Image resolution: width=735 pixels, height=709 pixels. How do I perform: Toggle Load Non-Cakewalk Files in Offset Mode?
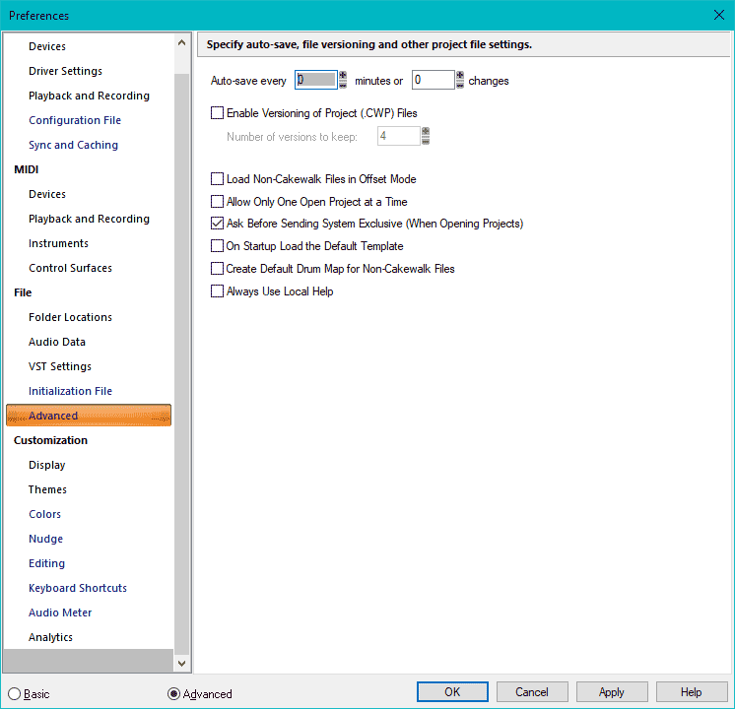coord(218,179)
